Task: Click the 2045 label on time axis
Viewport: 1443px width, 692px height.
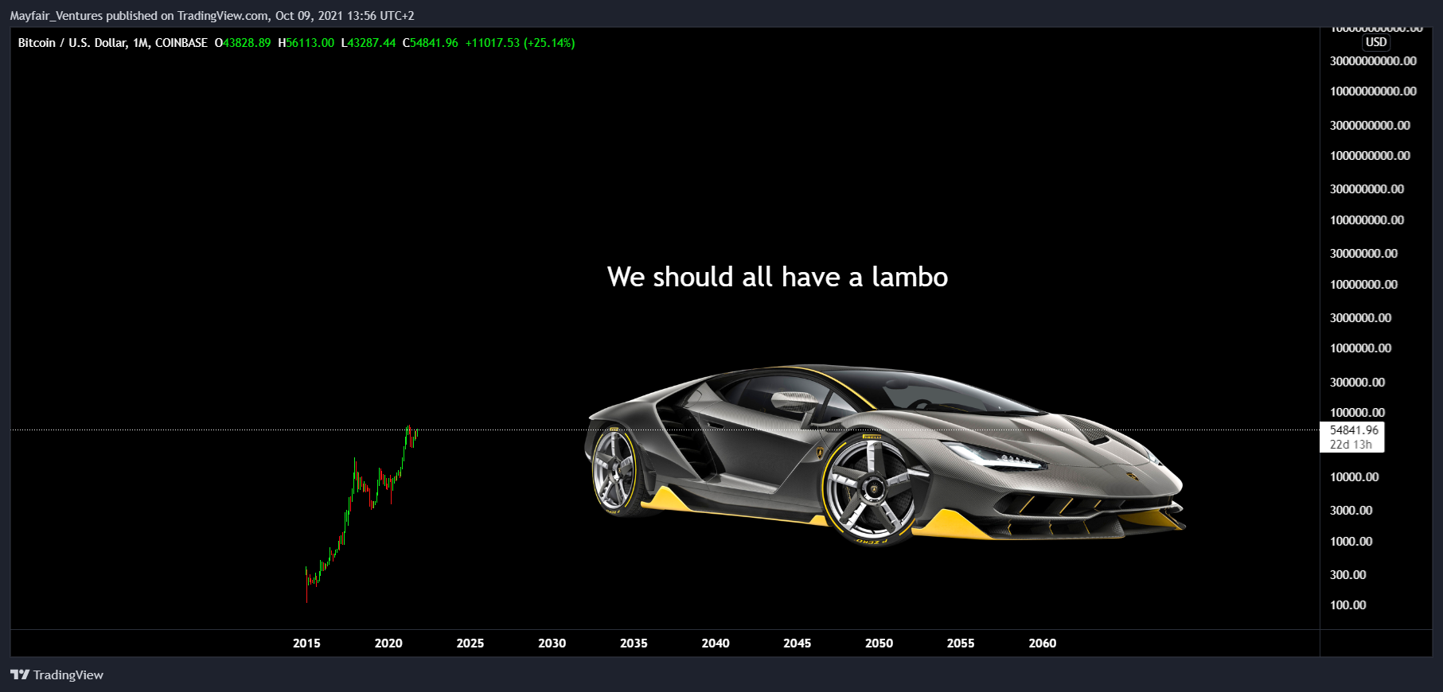Action: [x=798, y=643]
